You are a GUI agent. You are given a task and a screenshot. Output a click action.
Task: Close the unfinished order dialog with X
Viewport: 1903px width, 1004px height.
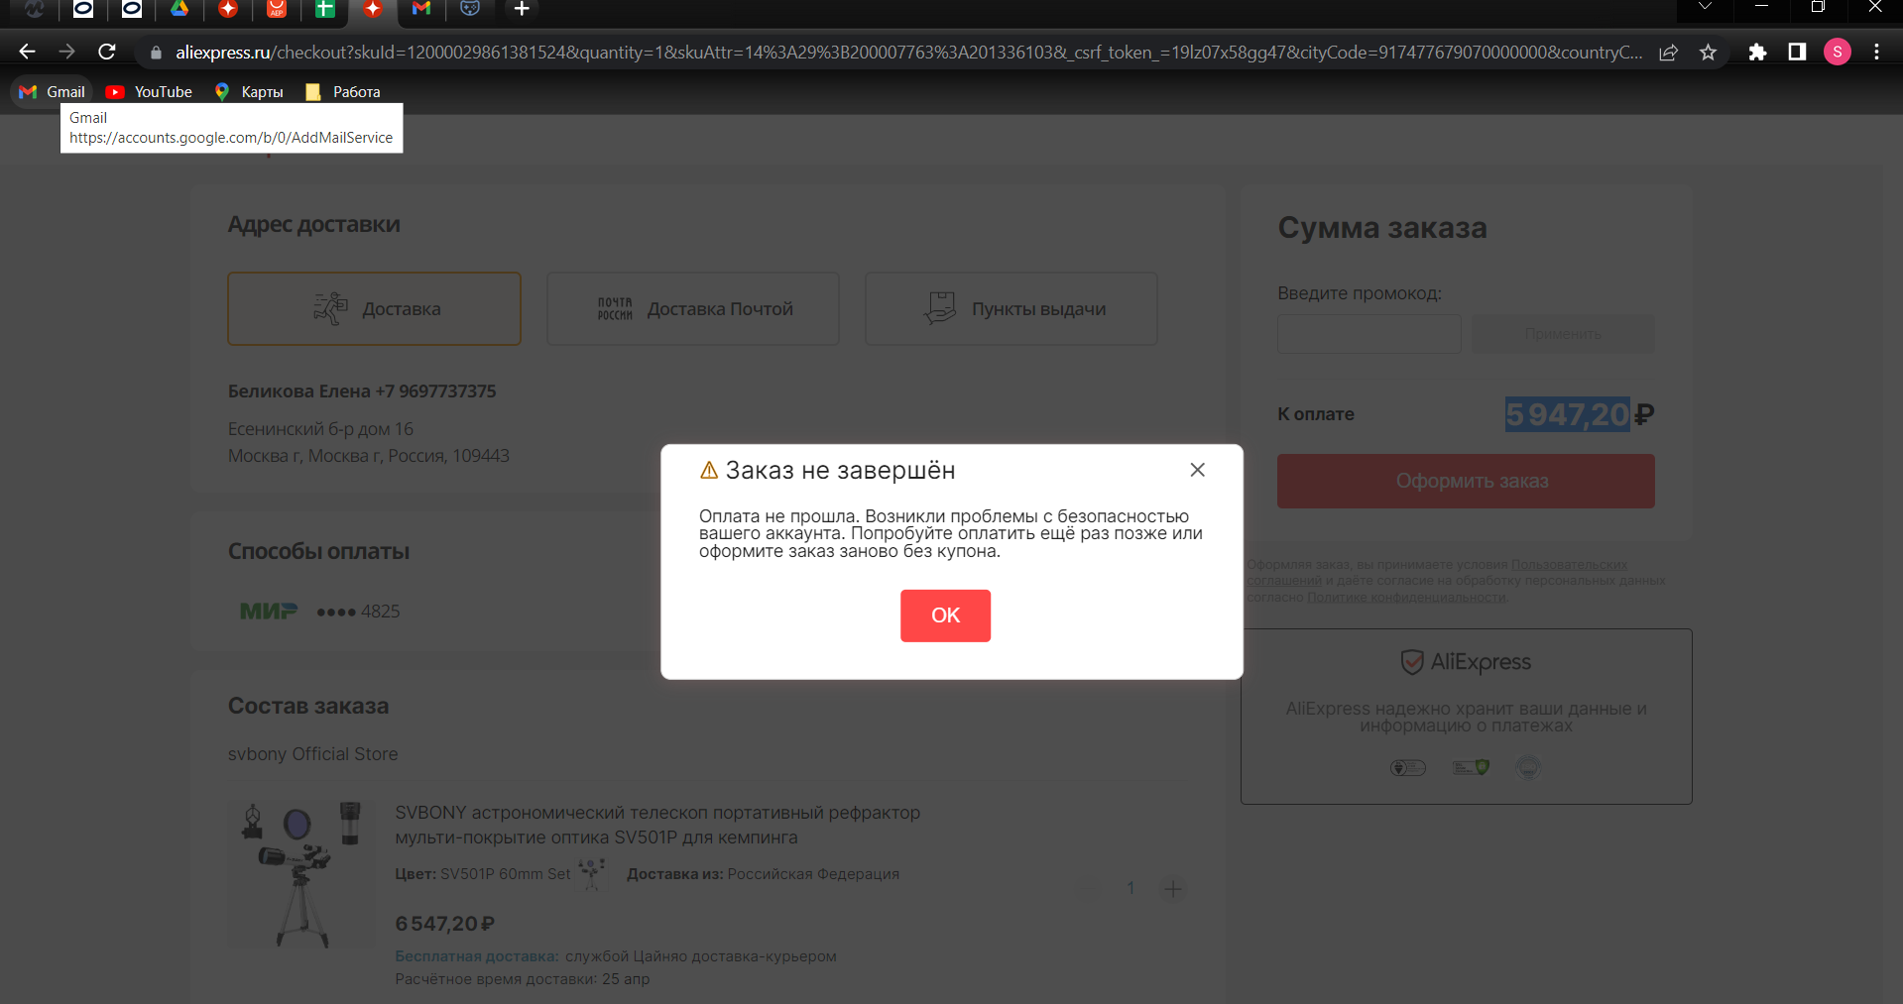click(x=1197, y=470)
